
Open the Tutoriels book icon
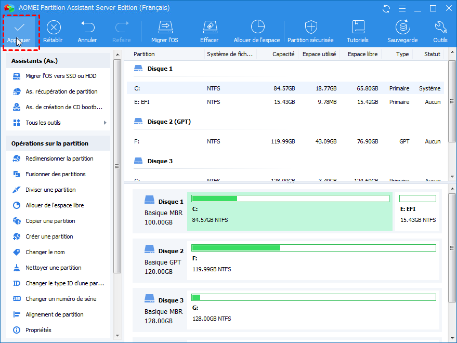(x=358, y=31)
